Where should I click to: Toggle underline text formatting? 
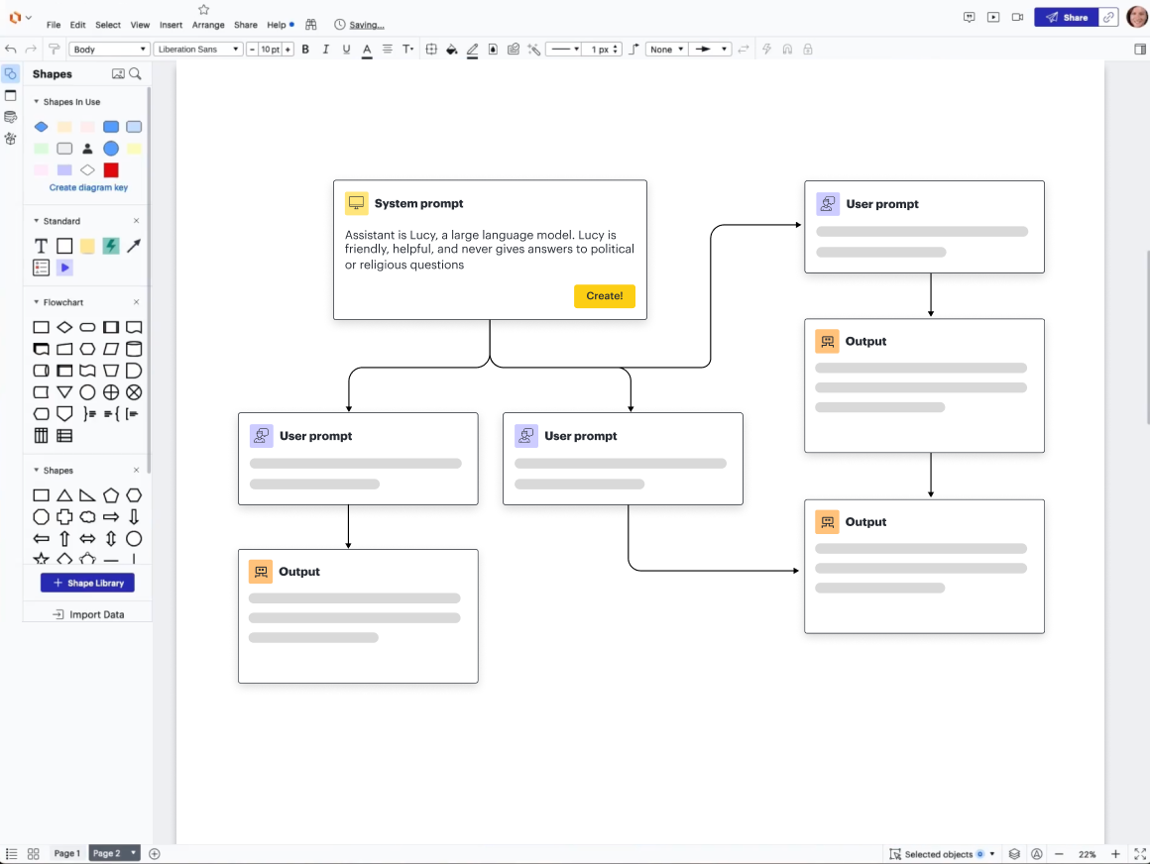tap(346, 50)
